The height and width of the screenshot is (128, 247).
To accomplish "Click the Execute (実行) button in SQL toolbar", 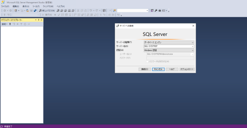I will 47,15.
